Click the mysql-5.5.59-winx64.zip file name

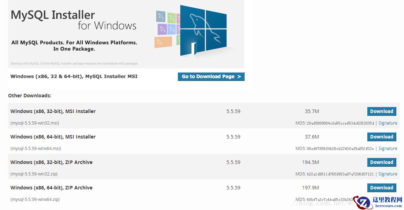[x=35, y=200]
